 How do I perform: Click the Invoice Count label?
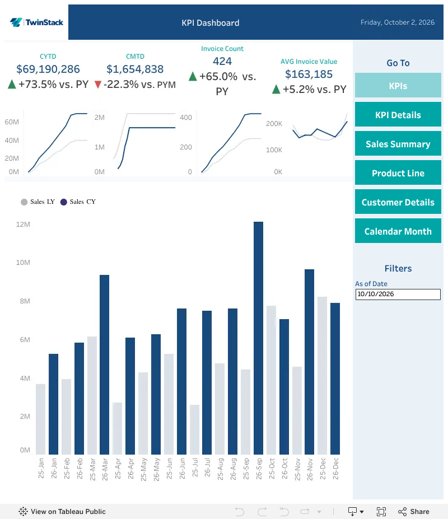click(x=222, y=49)
